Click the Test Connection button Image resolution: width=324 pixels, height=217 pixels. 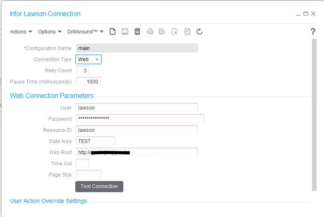pos(99,186)
